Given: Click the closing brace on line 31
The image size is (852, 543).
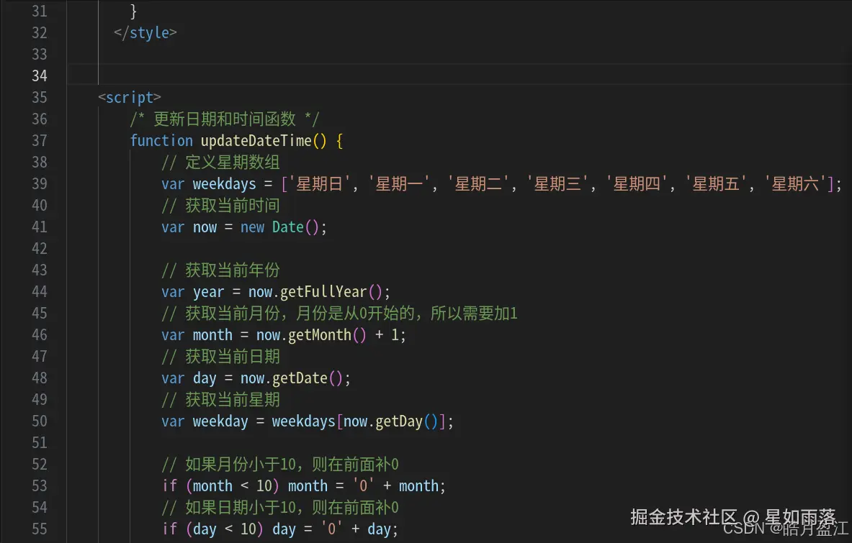Looking at the screenshot, I should (x=134, y=11).
